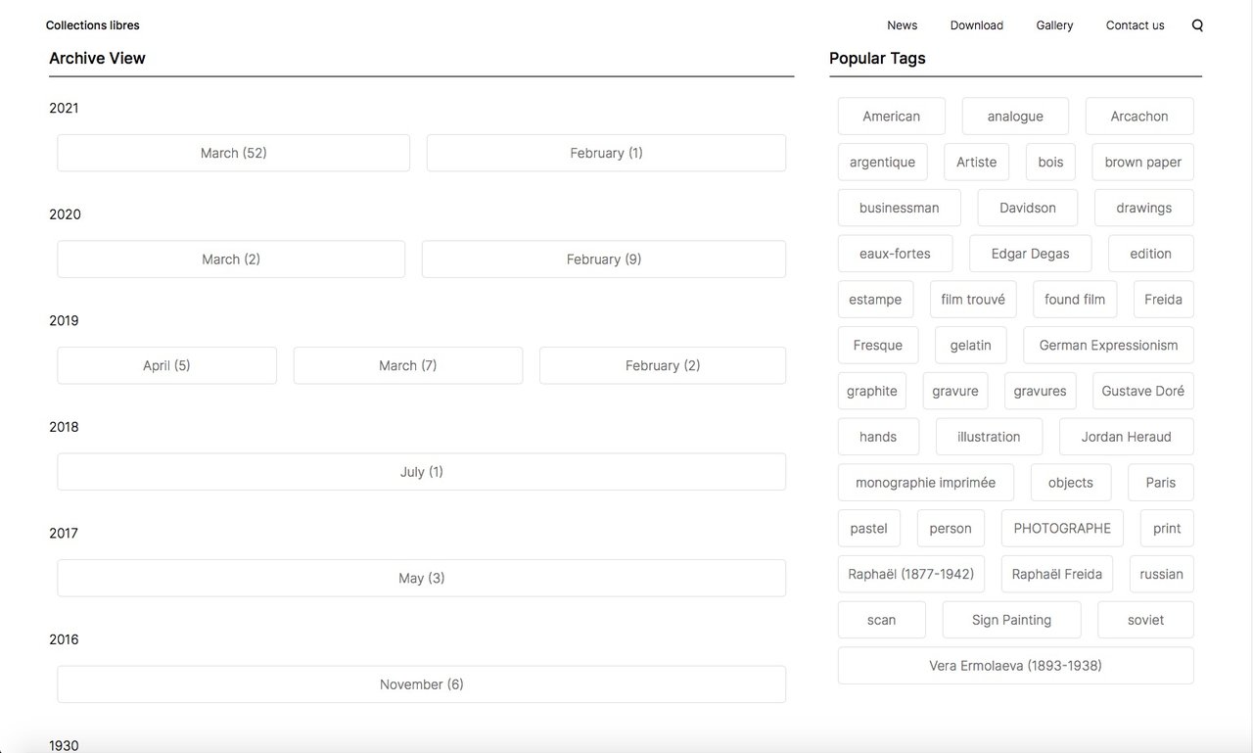Open the February (9) archive under 2020
Image resolution: width=1253 pixels, height=753 pixels.
point(603,259)
